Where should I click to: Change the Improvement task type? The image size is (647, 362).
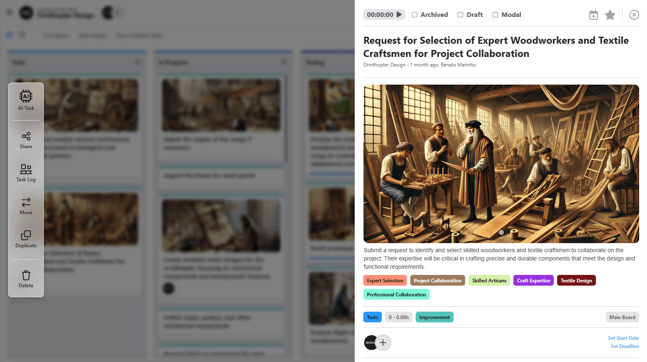[x=434, y=317]
